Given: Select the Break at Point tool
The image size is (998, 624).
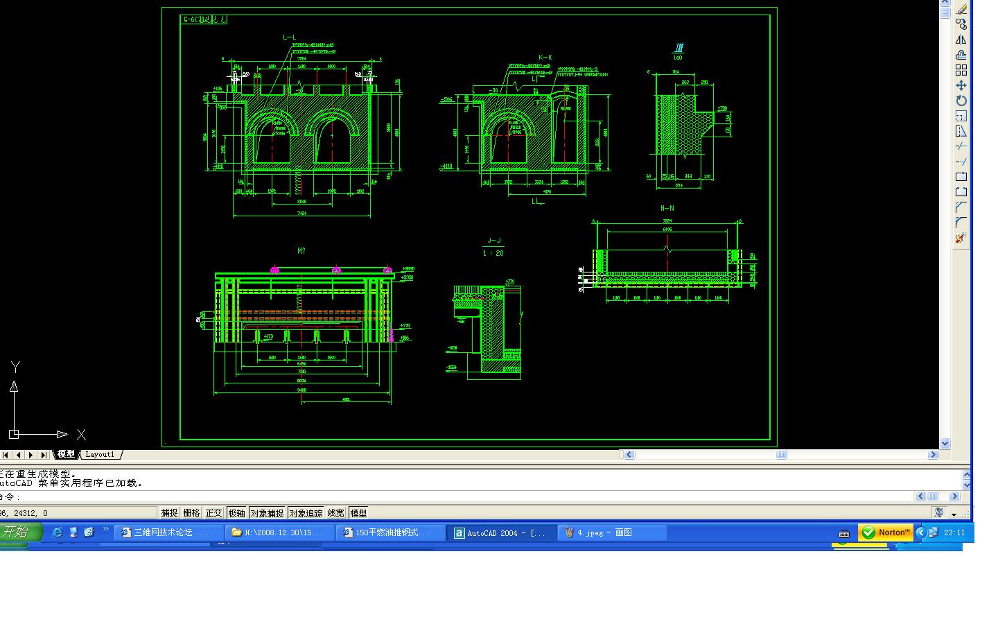Looking at the screenshot, I should click(961, 177).
